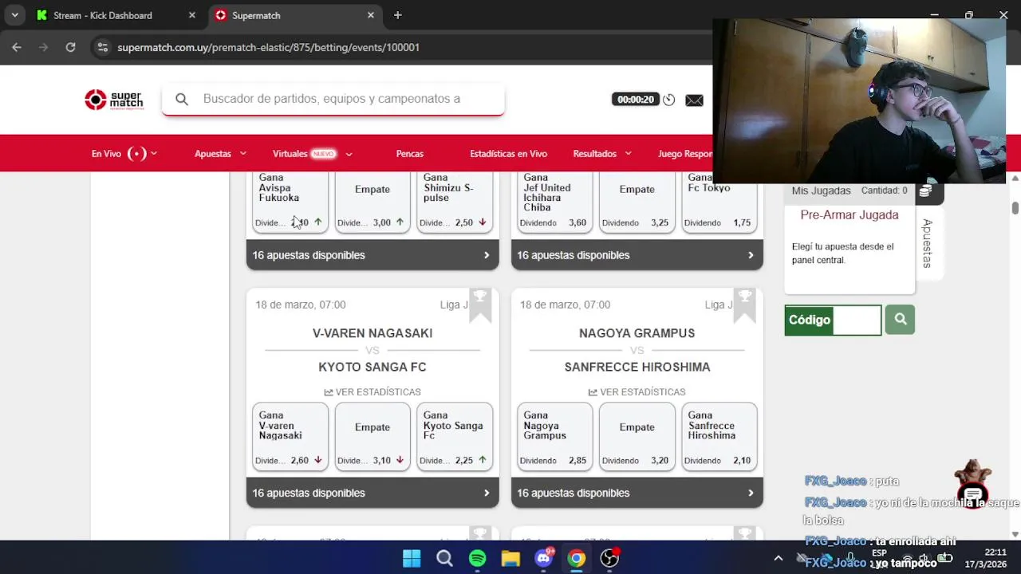Open a new browser tab with the plus

397,15
